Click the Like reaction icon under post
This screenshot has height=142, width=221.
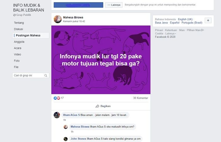(x=55, y=98)
